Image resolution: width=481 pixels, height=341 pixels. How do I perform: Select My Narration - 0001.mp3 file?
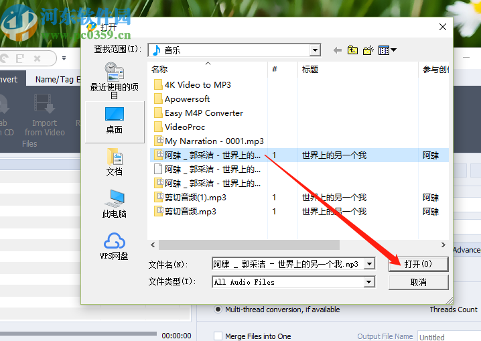point(208,141)
